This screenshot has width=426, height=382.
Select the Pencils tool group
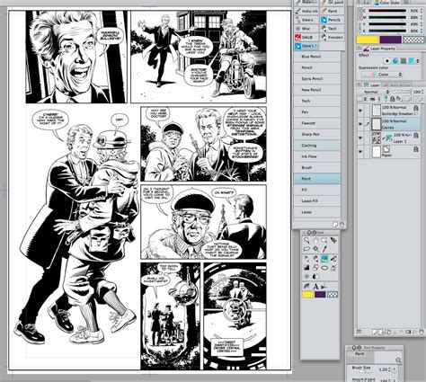331,20
